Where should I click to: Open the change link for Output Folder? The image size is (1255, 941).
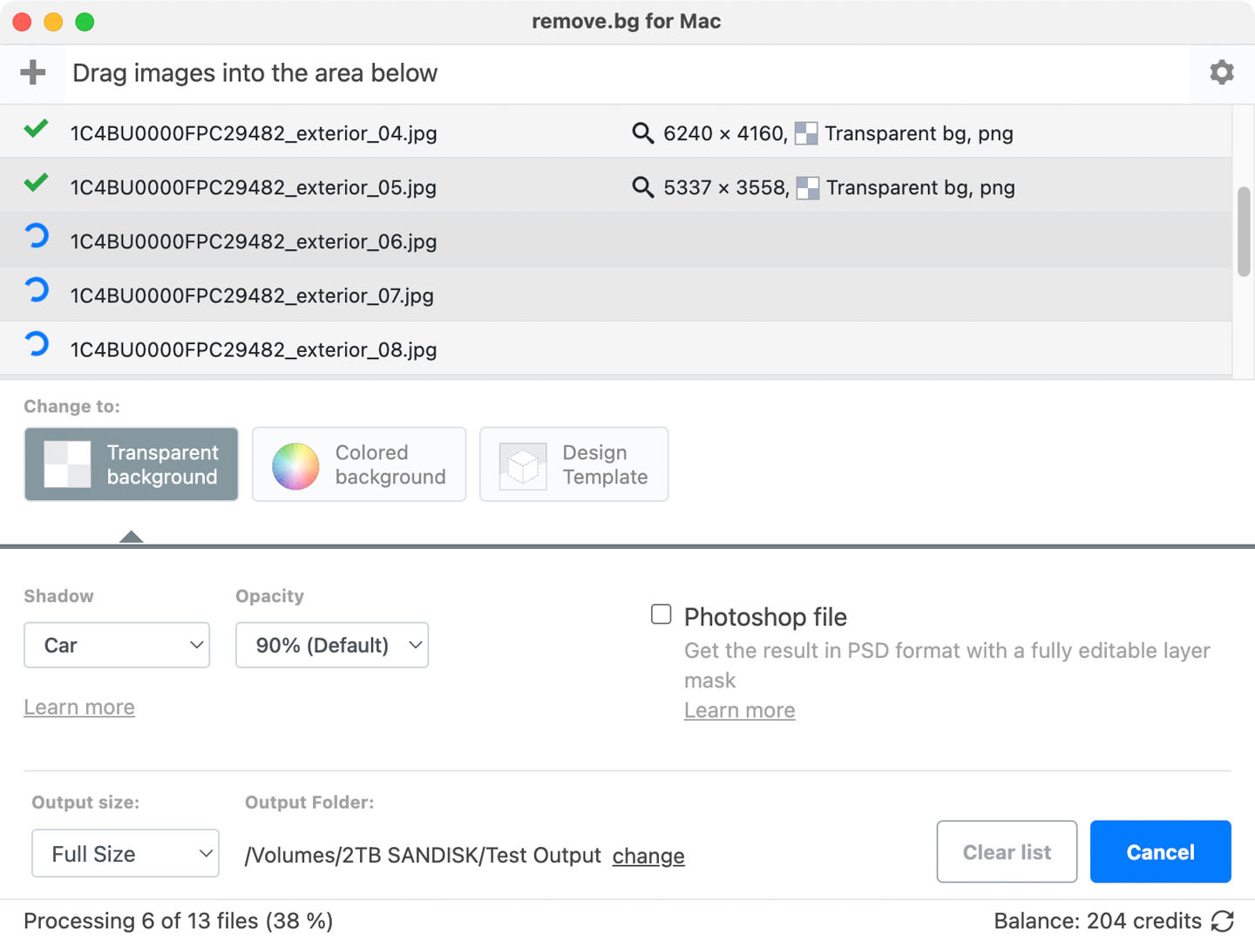click(648, 856)
